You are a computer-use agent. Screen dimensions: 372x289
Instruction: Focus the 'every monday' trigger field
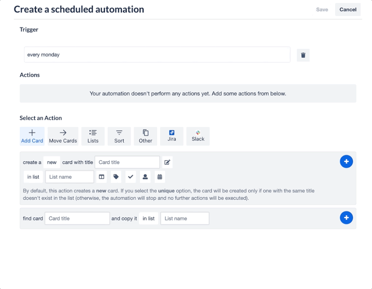(x=157, y=55)
